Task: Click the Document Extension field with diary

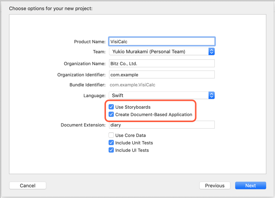Action: click(x=162, y=125)
